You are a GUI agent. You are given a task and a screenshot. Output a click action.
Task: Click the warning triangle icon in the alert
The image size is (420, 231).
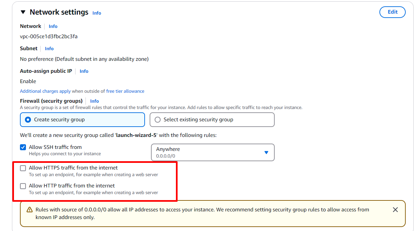click(30, 210)
